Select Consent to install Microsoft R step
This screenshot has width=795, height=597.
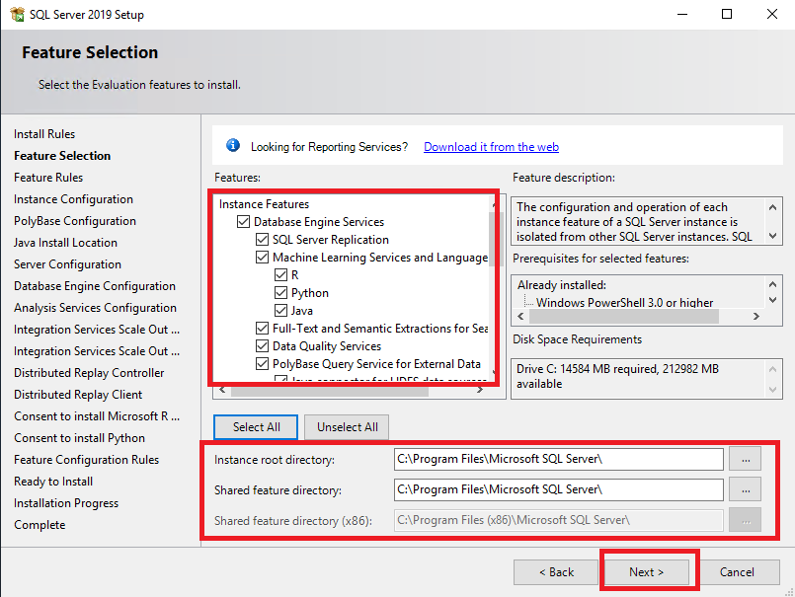point(97,416)
